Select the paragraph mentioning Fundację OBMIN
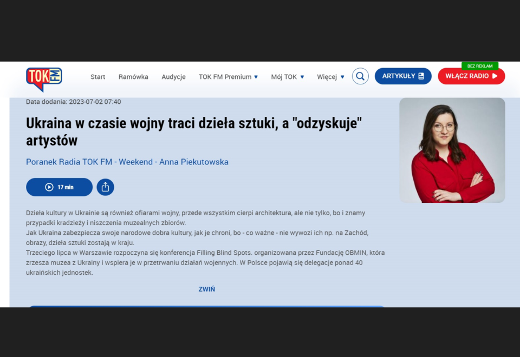The image size is (520, 357). click(205, 263)
